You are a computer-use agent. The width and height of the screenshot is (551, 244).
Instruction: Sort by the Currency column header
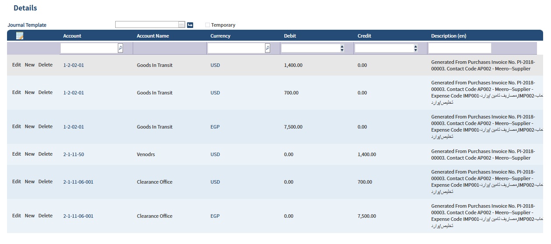coord(220,36)
